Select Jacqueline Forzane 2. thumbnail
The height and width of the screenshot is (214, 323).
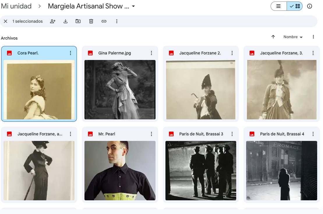coord(201,90)
